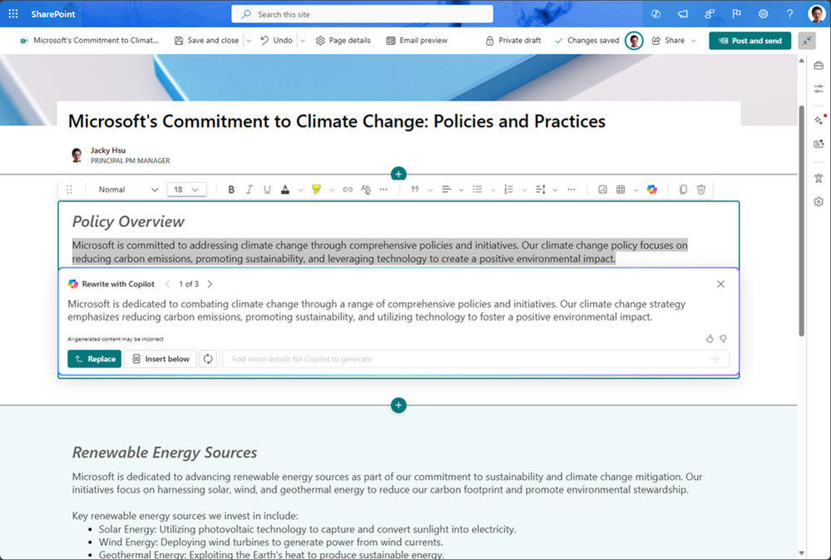Add a section above Policy Overview
This screenshot has height=560, width=831.
point(398,174)
